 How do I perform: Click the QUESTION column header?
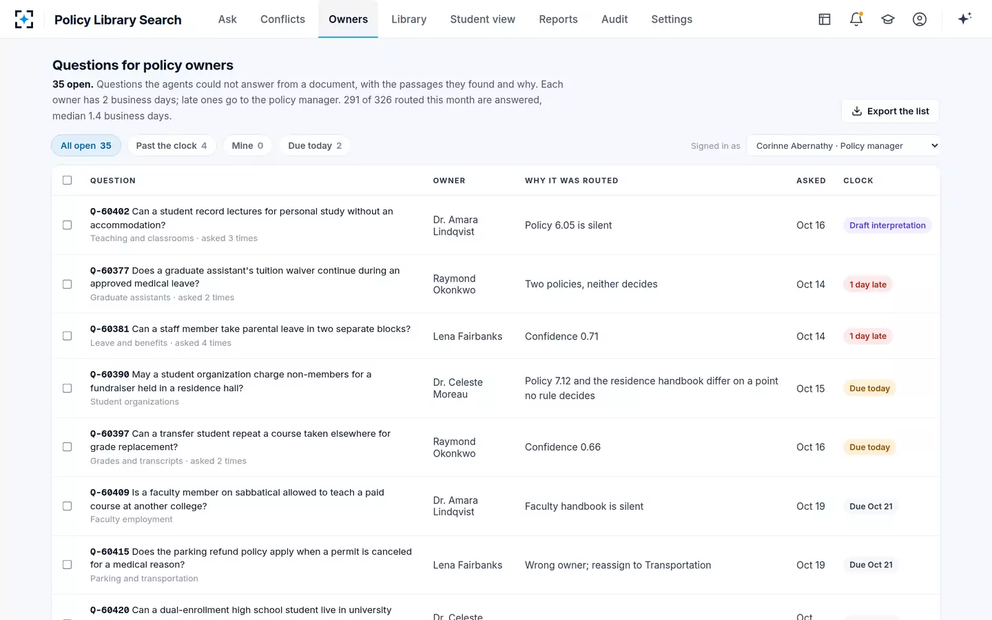[113, 180]
